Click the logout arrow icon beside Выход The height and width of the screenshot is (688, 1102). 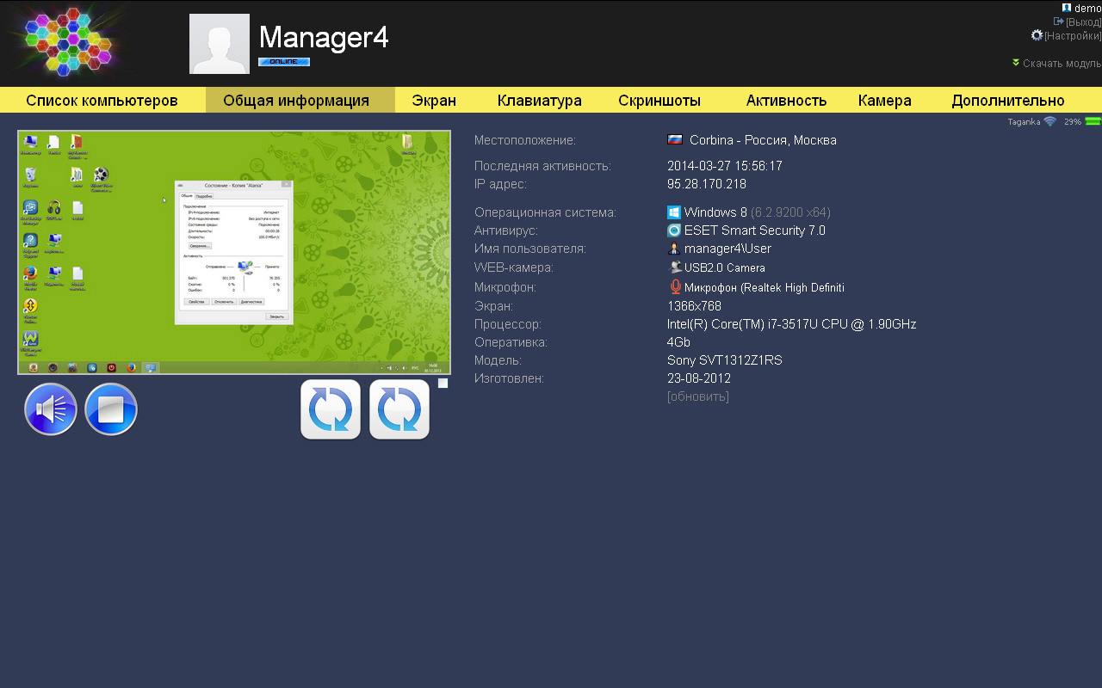[1058, 21]
